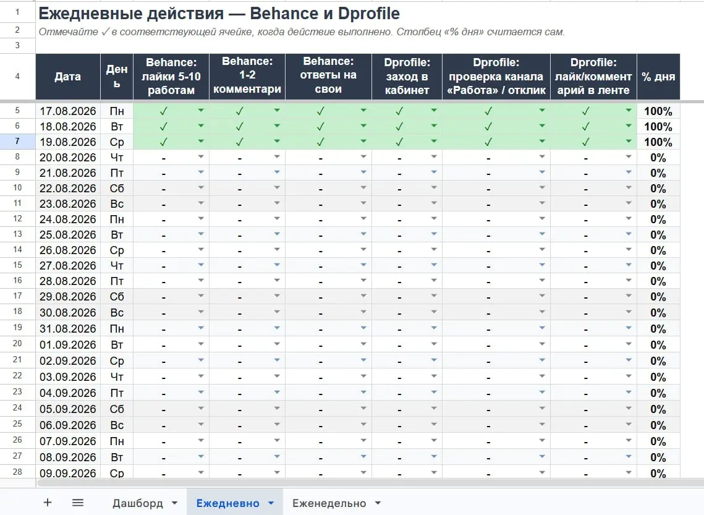Select row header 28
The height and width of the screenshot is (515, 704).
[17, 472]
